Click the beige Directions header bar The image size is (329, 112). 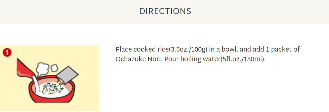165,12
